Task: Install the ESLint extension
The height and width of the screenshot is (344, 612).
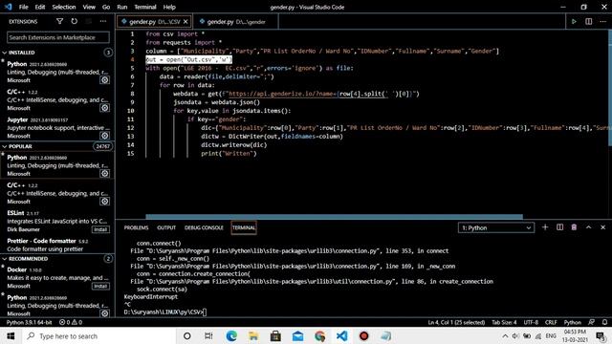Action: pyautogui.click(x=100, y=229)
